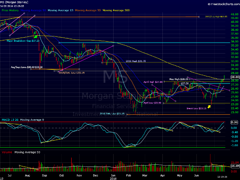Click the Feb month label on time axis
Screen dimensions: 240x180
128,176
